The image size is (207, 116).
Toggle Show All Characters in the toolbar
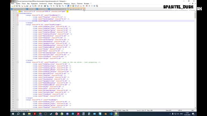(x=65, y=6)
